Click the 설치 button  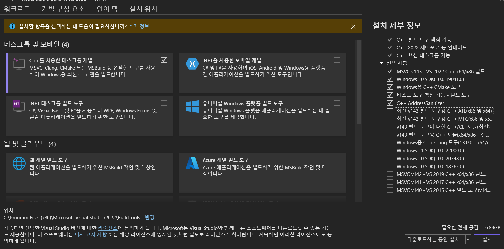pyautogui.click(x=487, y=239)
